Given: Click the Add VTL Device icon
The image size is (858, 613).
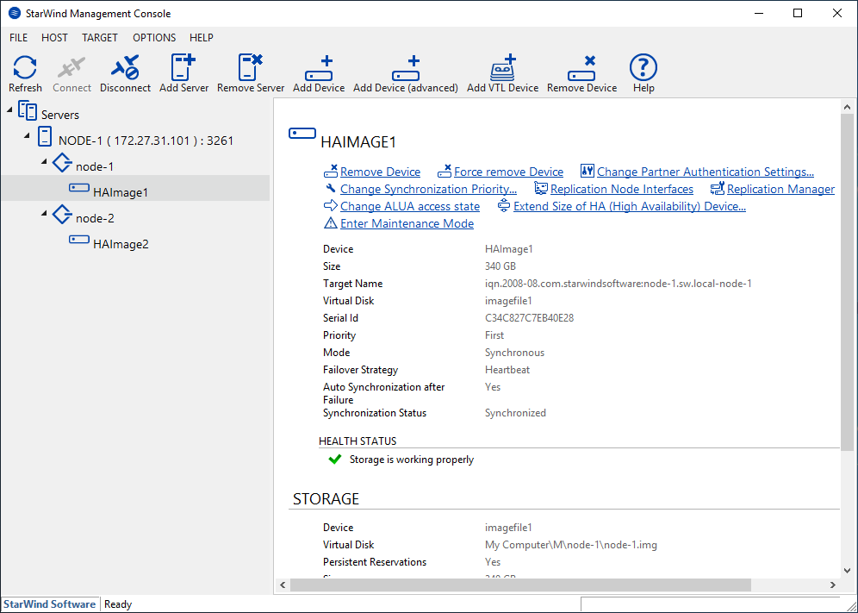Looking at the screenshot, I should tap(502, 68).
